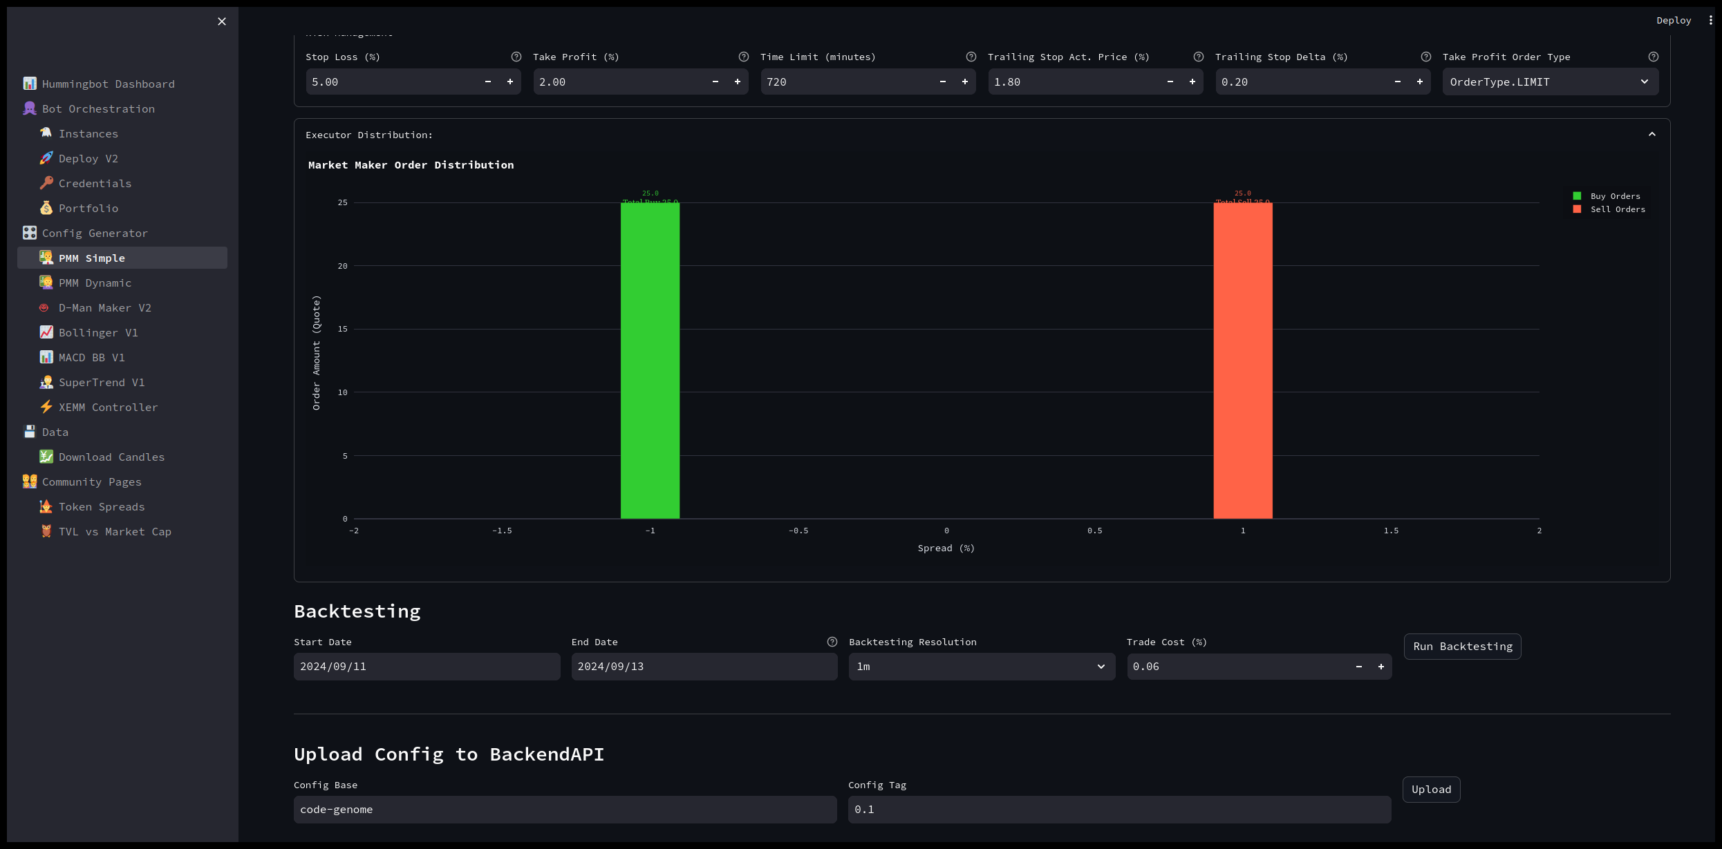
Task: Close the sidebar with the X icon
Action: tap(222, 21)
